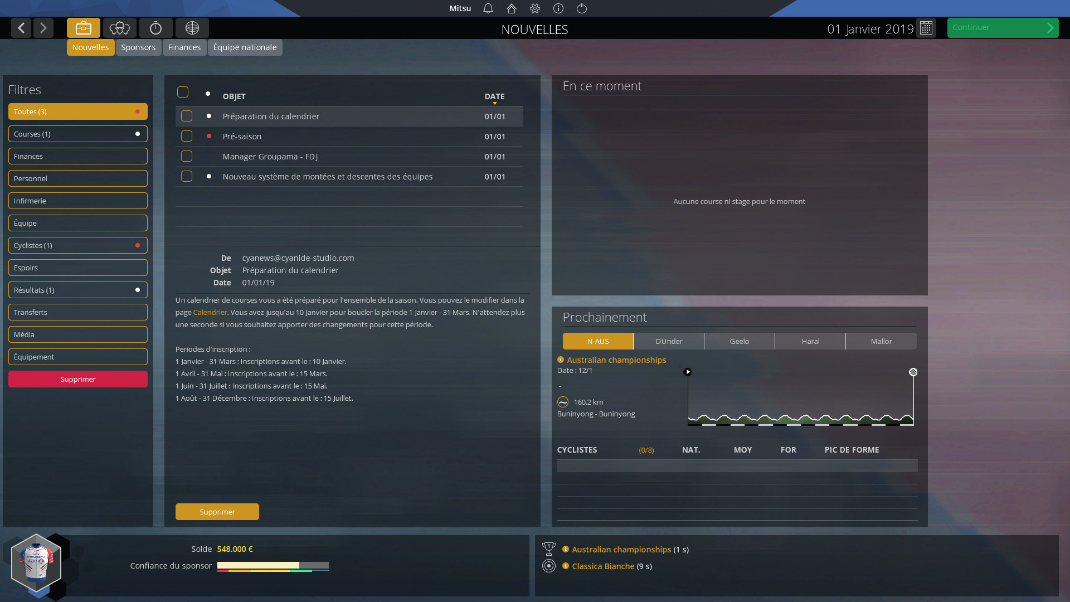Open the briefcase team management icon
1070x602 pixels.
(x=83, y=28)
